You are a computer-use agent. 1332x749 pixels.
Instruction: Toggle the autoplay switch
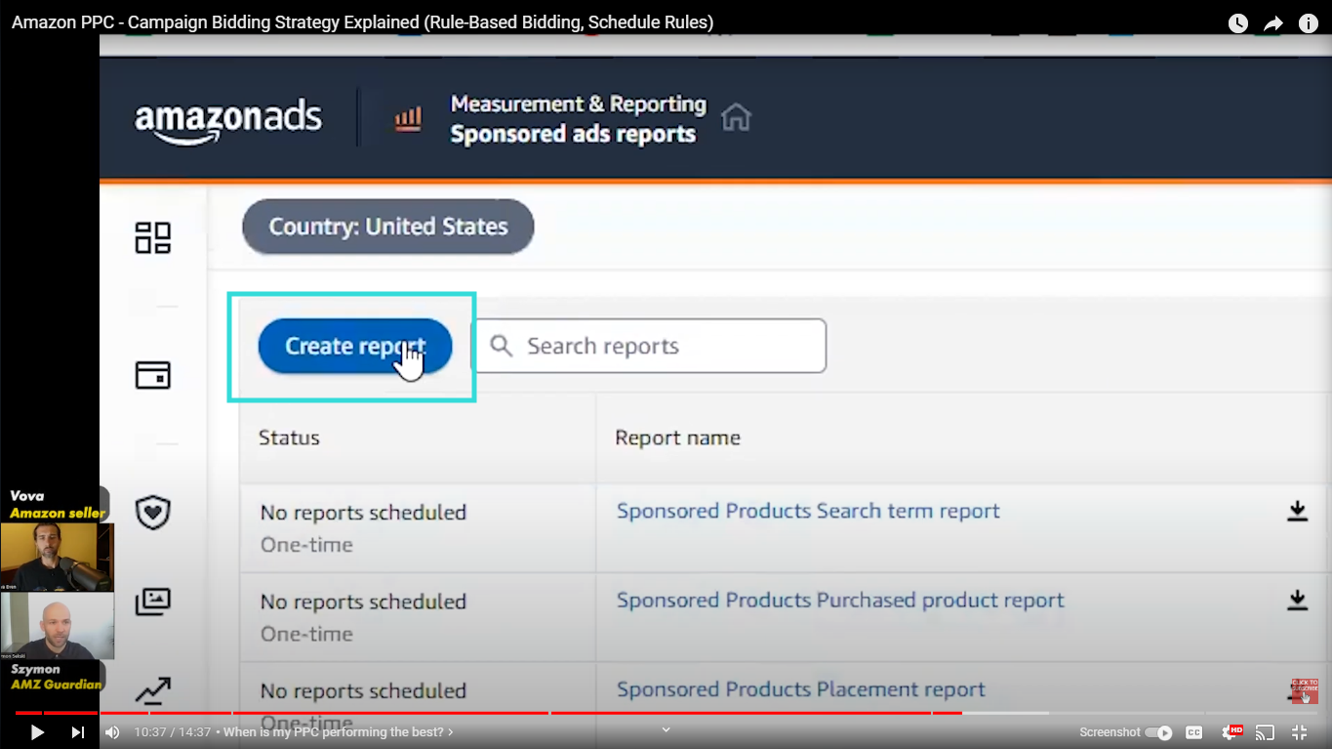1159,732
